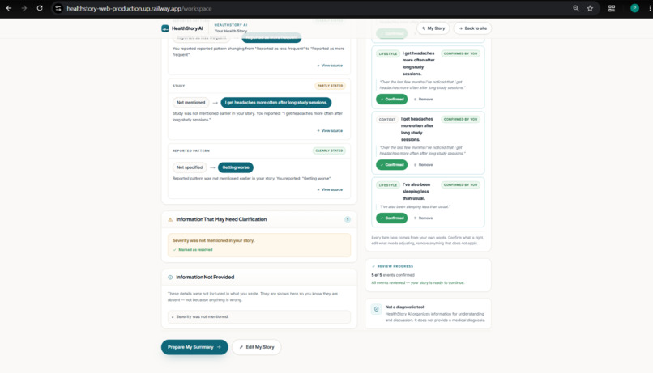Remove the sleeping less card

pos(424,218)
